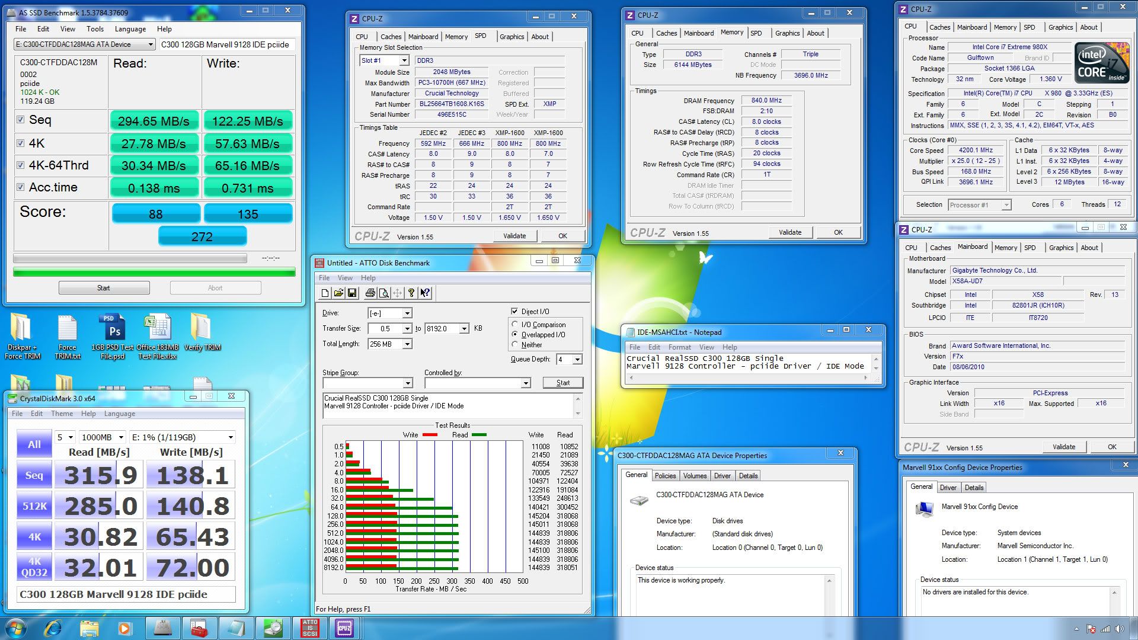
Task: Click the context help pointer icon in ATTO
Action: click(425, 293)
